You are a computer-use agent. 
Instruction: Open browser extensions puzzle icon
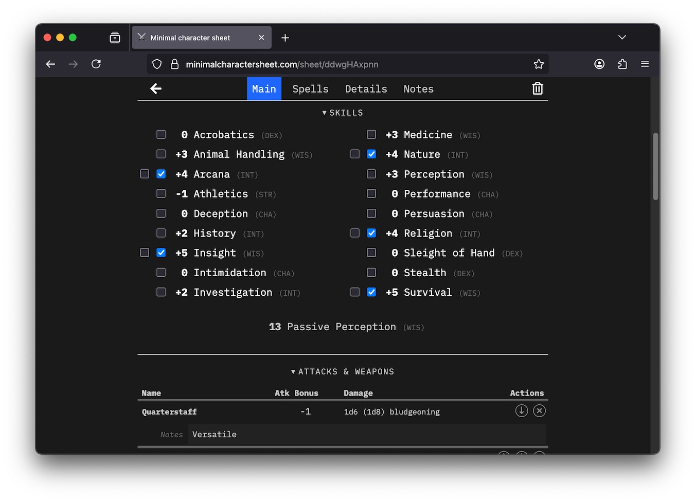[x=622, y=64]
